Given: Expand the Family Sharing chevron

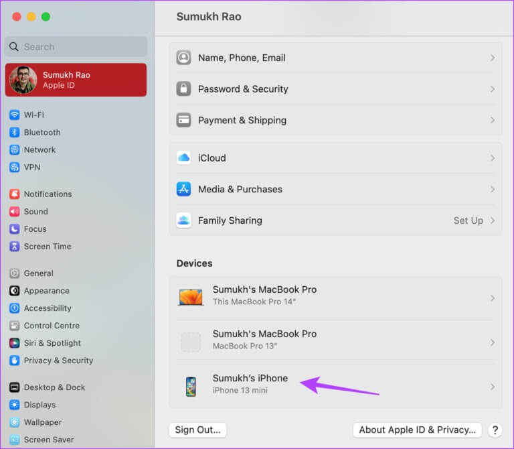Looking at the screenshot, I should [x=493, y=220].
